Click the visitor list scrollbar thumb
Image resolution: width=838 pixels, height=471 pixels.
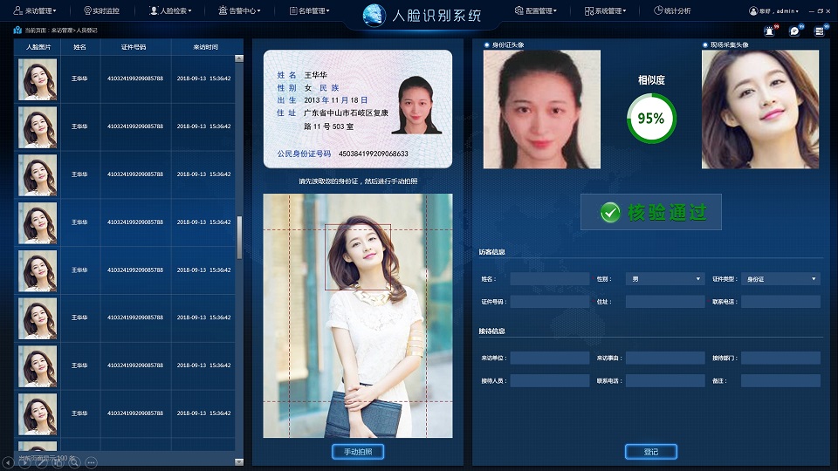239,237
